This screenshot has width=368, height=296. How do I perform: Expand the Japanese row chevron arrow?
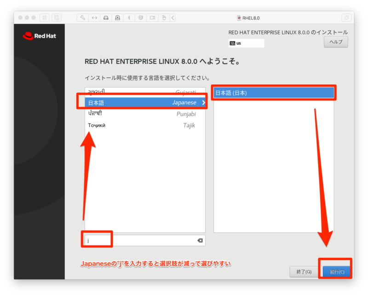(x=203, y=103)
